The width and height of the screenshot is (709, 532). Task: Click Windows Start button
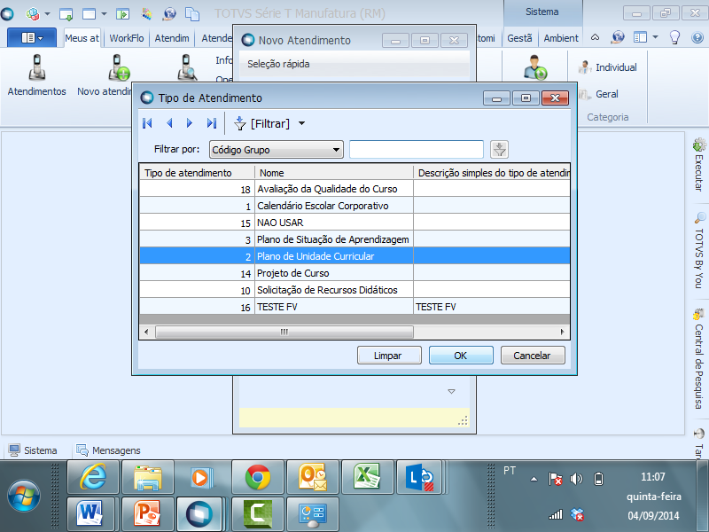(24, 496)
